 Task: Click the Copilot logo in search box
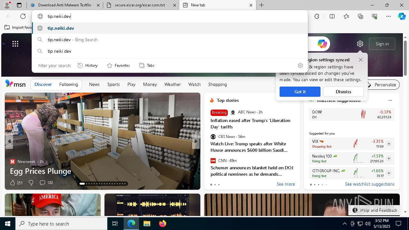[322, 44]
